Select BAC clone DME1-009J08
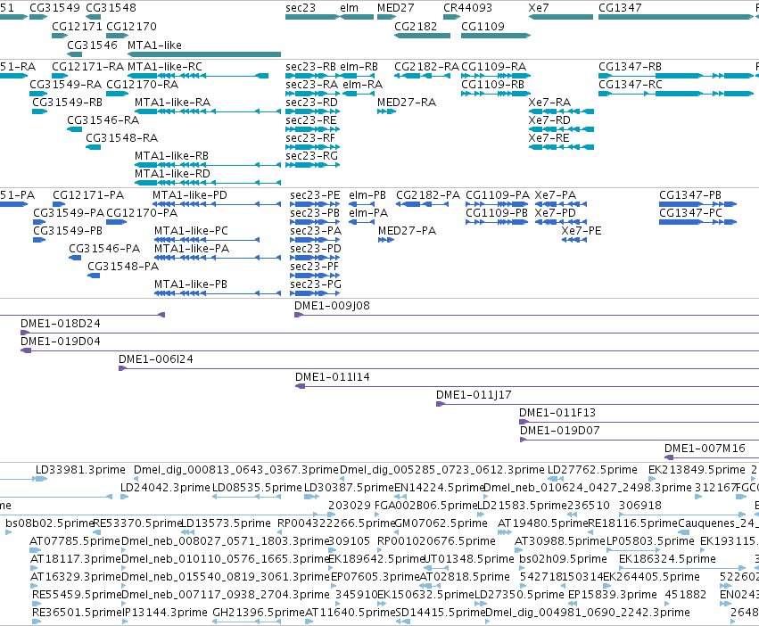The width and height of the screenshot is (759, 626). click(526, 315)
